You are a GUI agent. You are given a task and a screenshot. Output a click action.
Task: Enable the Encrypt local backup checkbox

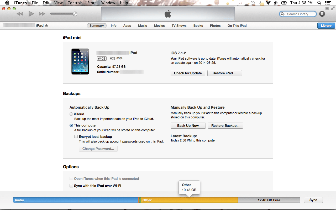pos(76,136)
